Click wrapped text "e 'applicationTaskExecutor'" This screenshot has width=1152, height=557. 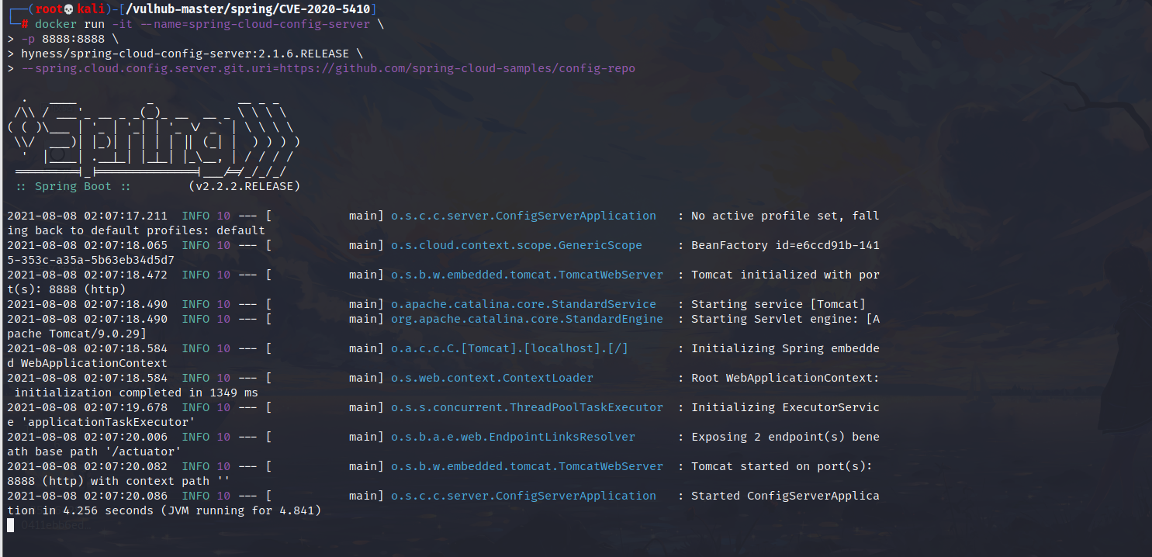pos(101,422)
